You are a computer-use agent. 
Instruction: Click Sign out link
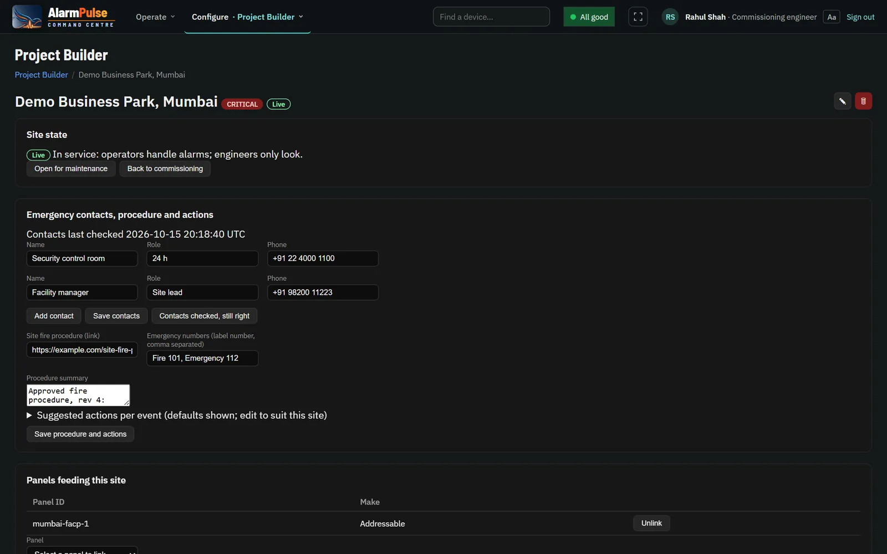point(860,17)
